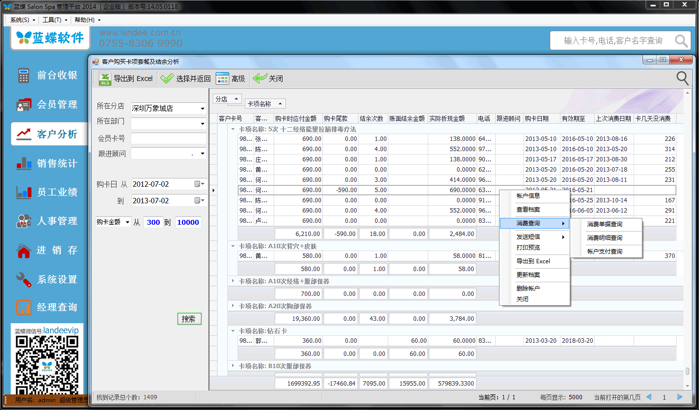Image resolution: width=699 pixels, height=410 pixels.
Task: Sort by the 购卡日期 column header
Action: (x=541, y=118)
